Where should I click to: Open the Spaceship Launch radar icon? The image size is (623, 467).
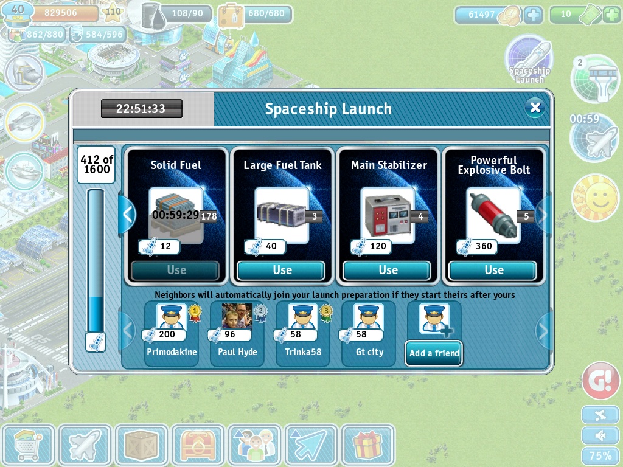tap(529, 60)
